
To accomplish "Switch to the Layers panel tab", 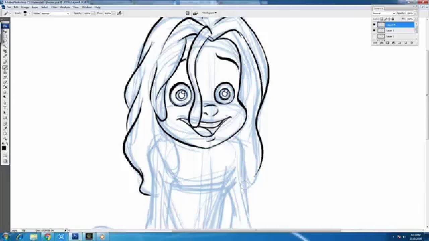I will (x=378, y=8).
